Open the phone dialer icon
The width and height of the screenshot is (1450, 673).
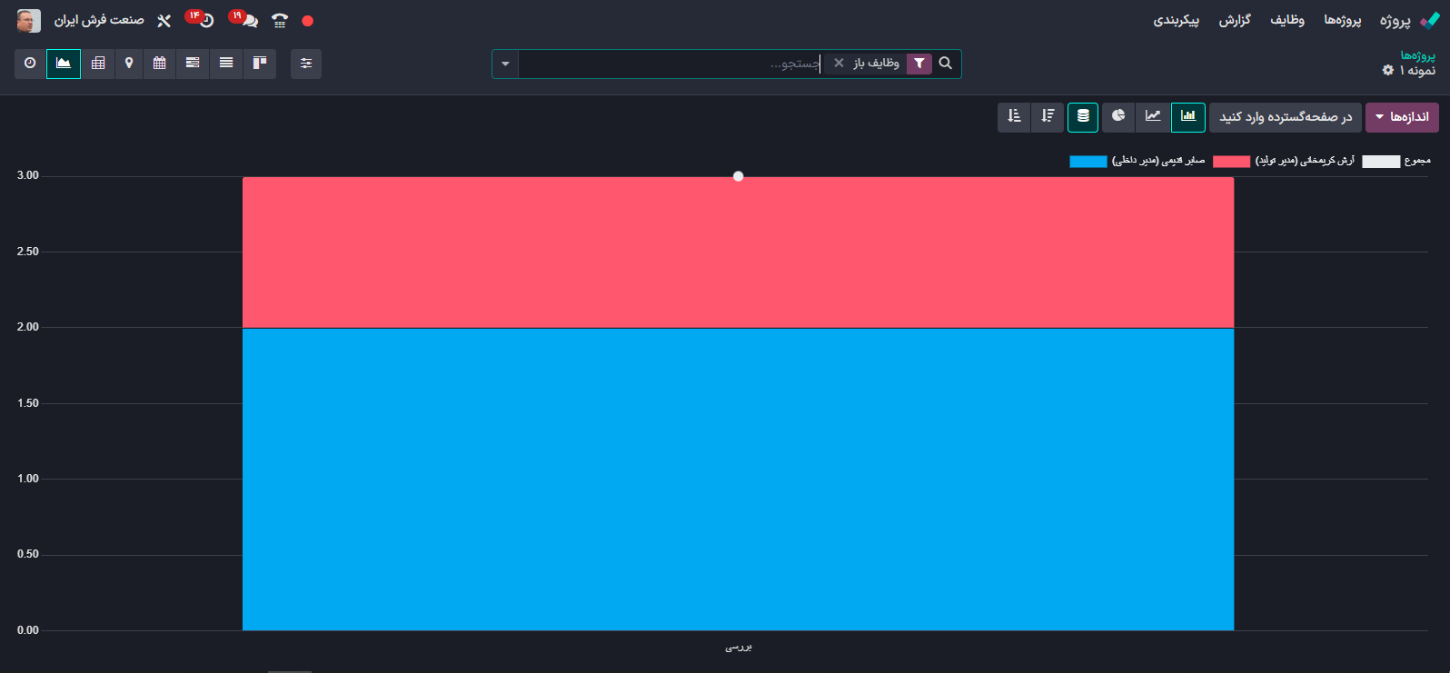click(x=280, y=21)
